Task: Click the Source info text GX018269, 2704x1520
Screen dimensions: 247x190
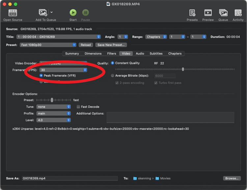Action: point(56,29)
